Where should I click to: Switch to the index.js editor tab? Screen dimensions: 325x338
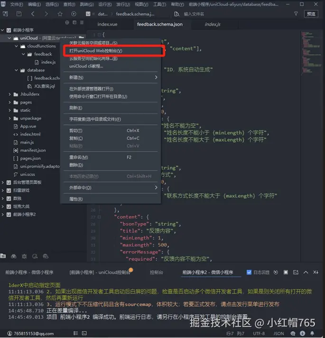(x=213, y=24)
